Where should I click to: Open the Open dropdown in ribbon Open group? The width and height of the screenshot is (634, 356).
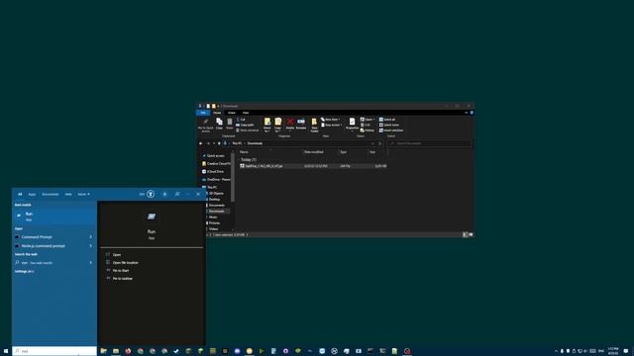tap(368, 120)
